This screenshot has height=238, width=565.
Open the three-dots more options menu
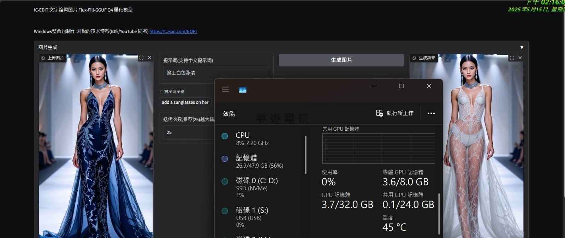[431, 113]
